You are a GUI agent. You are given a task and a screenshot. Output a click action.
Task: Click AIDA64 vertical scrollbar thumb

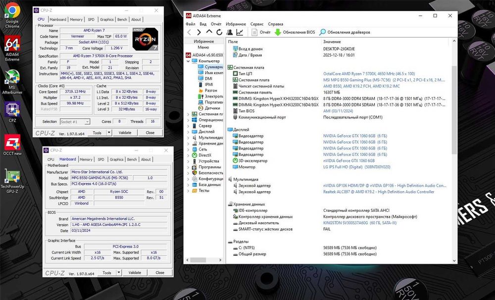pos(454,110)
